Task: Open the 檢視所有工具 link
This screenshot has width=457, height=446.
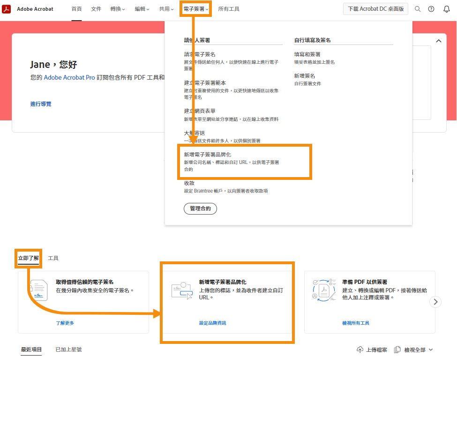Action: pyautogui.click(x=356, y=323)
